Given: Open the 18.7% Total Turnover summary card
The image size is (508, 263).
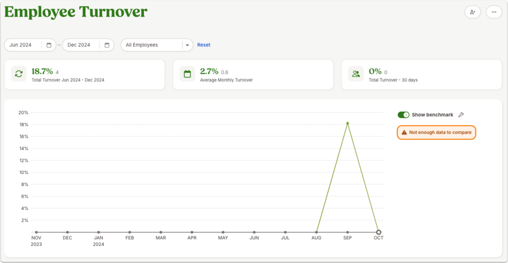Looking at the screenshot, I should [84, 75].
